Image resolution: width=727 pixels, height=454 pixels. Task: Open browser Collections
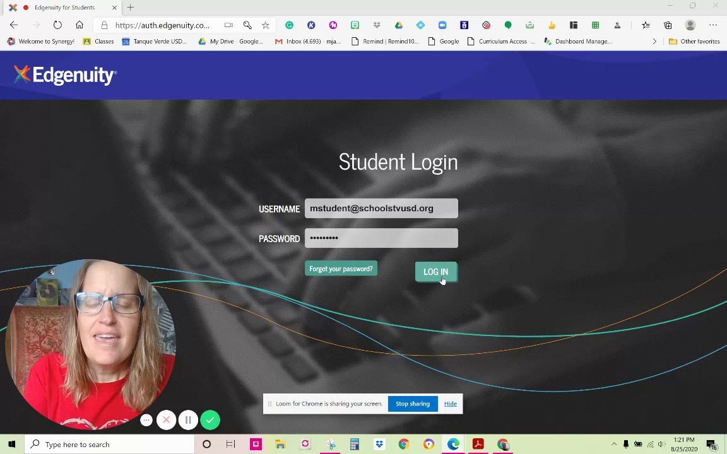click(x=668, y=25)
